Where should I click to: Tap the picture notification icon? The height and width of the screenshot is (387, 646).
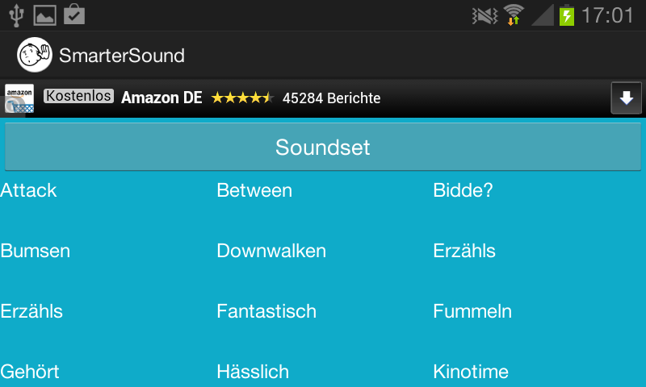point(45,15)
